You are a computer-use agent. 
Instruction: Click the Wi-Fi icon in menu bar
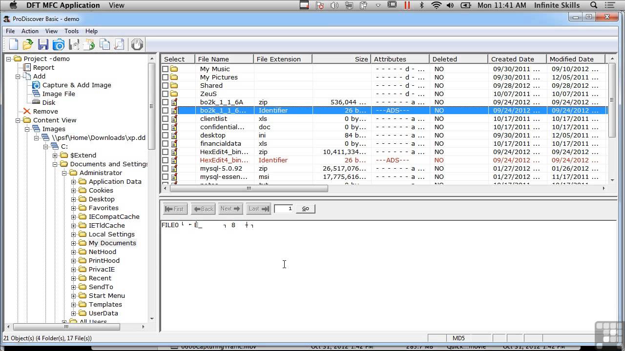click(x=436, y=5)
